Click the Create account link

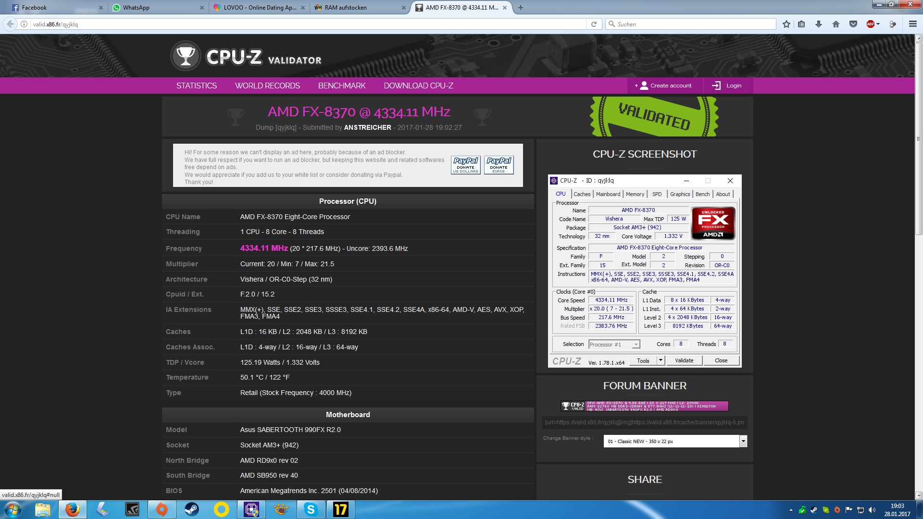pyautogui.click(x=665, y=86)
